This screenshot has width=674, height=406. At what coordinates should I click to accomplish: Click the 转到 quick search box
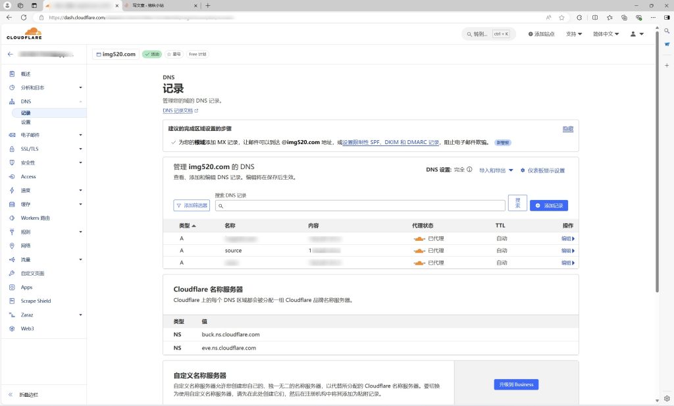tap(488, 34)
